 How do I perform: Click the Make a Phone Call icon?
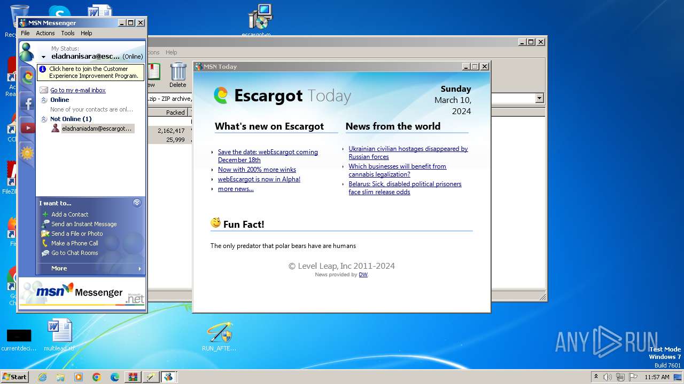pyautogui.click(x=45, y=243)
